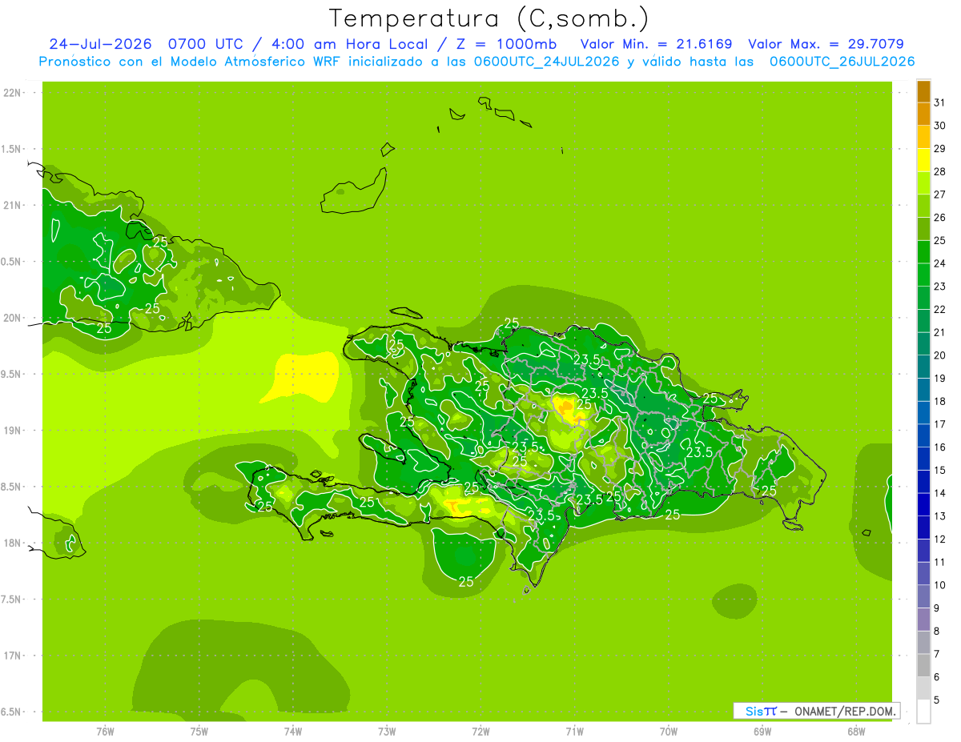The image size is (961, 742).
Task: Select the "Z = 1000mb" level label
Action: 507,44
